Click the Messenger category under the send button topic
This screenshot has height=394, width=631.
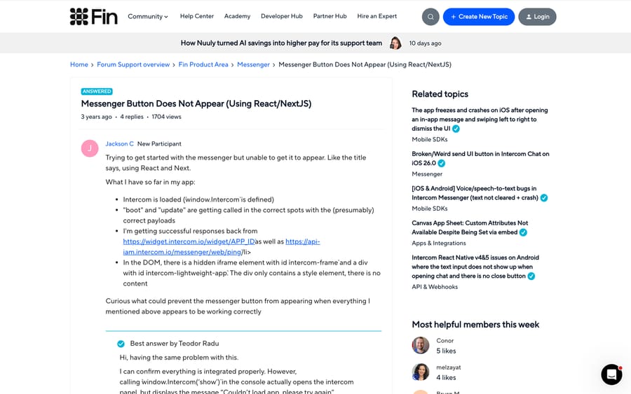click(427, 174)
